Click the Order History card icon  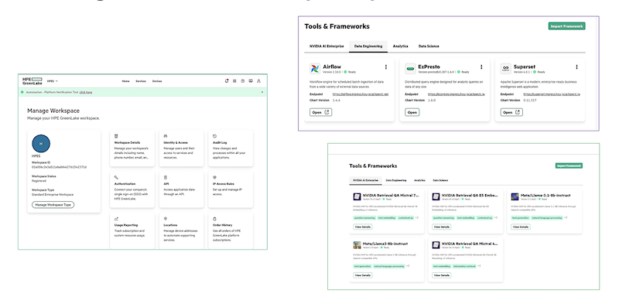[215, 219]
